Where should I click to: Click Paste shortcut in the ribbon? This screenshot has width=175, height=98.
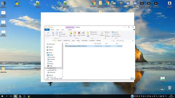tap(63, 36)
